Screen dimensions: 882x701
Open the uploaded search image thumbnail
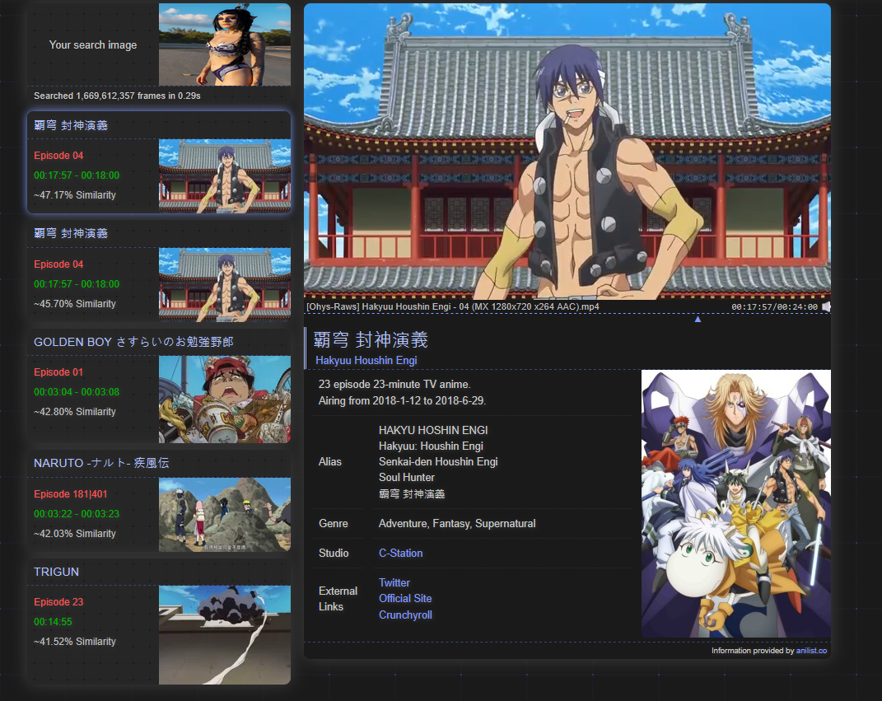coord(225,44)
